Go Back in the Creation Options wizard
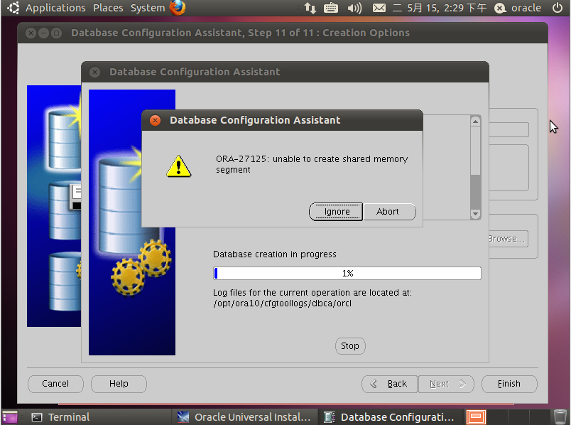This screenshot has width=571, height=425. [x=389, y=384]
